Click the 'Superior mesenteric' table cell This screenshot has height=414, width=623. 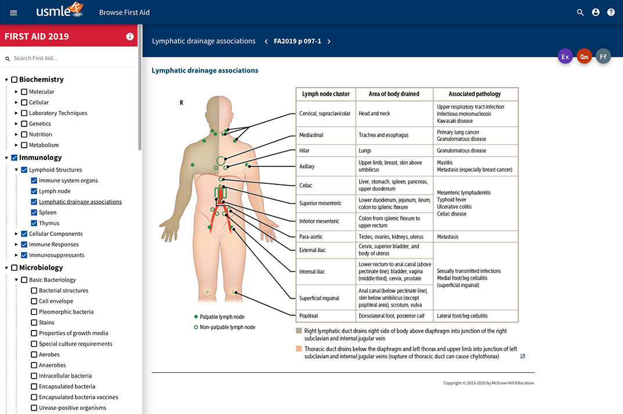pos(326,204)
